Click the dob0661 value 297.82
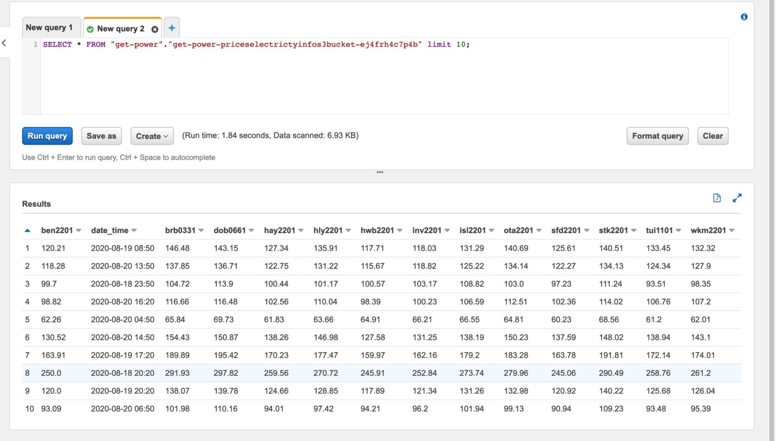This screenshot has height=441, width=776. click(226, 373)
